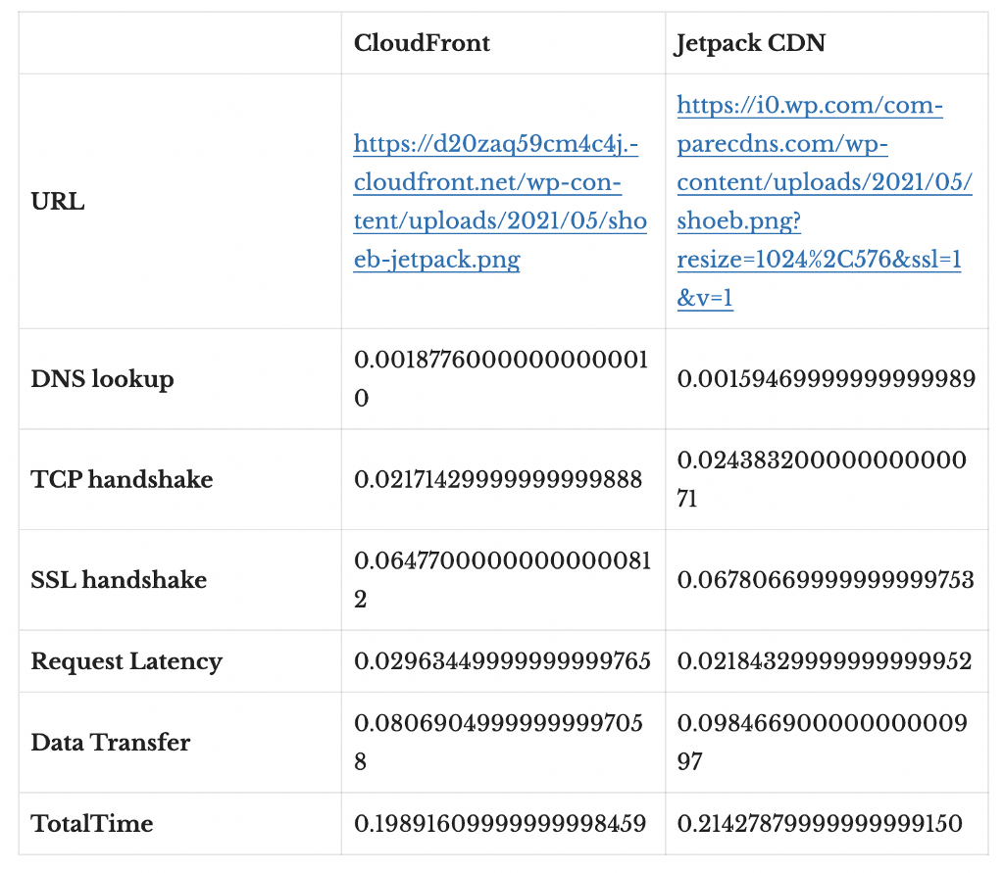Click the CloudFront Request Latency value

[x=502, y=661]
